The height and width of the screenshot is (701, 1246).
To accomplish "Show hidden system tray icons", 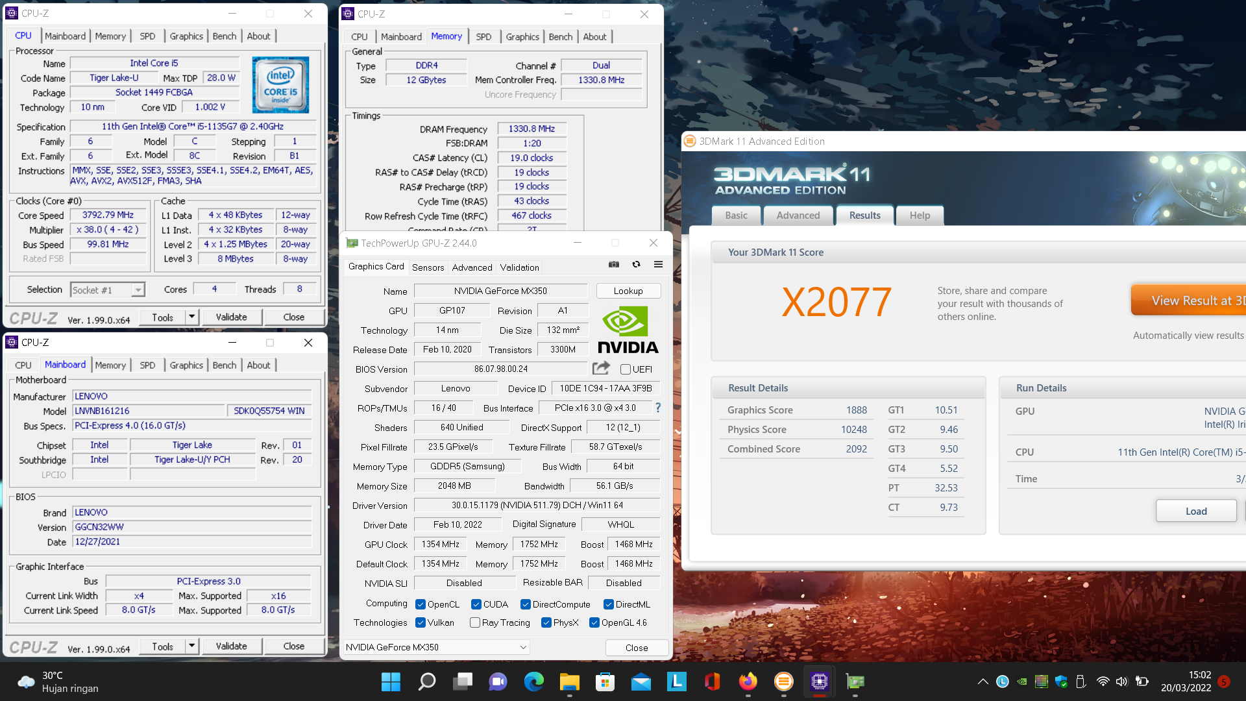I will (x=983, y=682).
